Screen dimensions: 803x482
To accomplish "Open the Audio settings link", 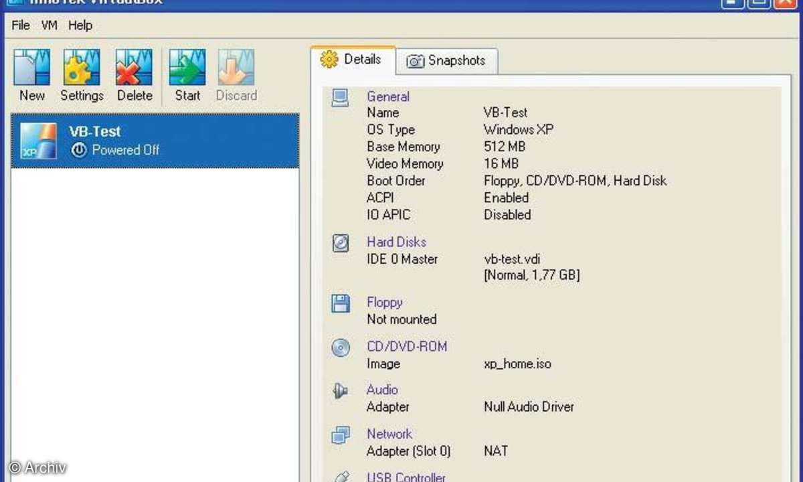I will 382,390.
